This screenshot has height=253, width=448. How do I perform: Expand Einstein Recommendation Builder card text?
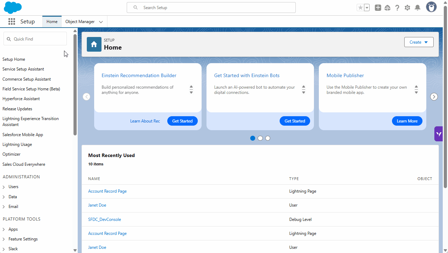pos(191,90)
